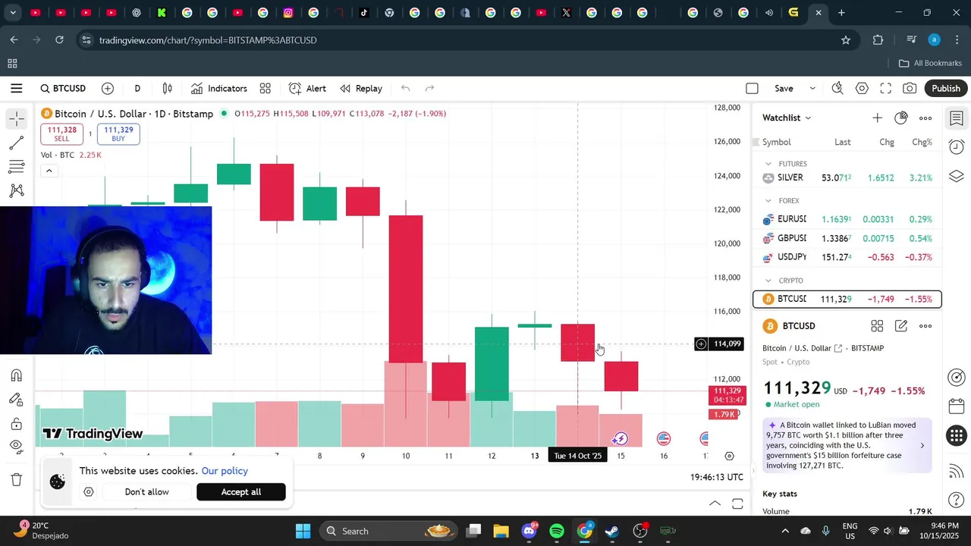Start bar Replay mode
Viewport: 971px width, 546px height.
point(361,89)
